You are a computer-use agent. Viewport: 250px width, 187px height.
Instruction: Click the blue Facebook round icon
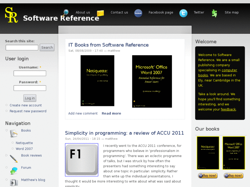click(138, 13)
